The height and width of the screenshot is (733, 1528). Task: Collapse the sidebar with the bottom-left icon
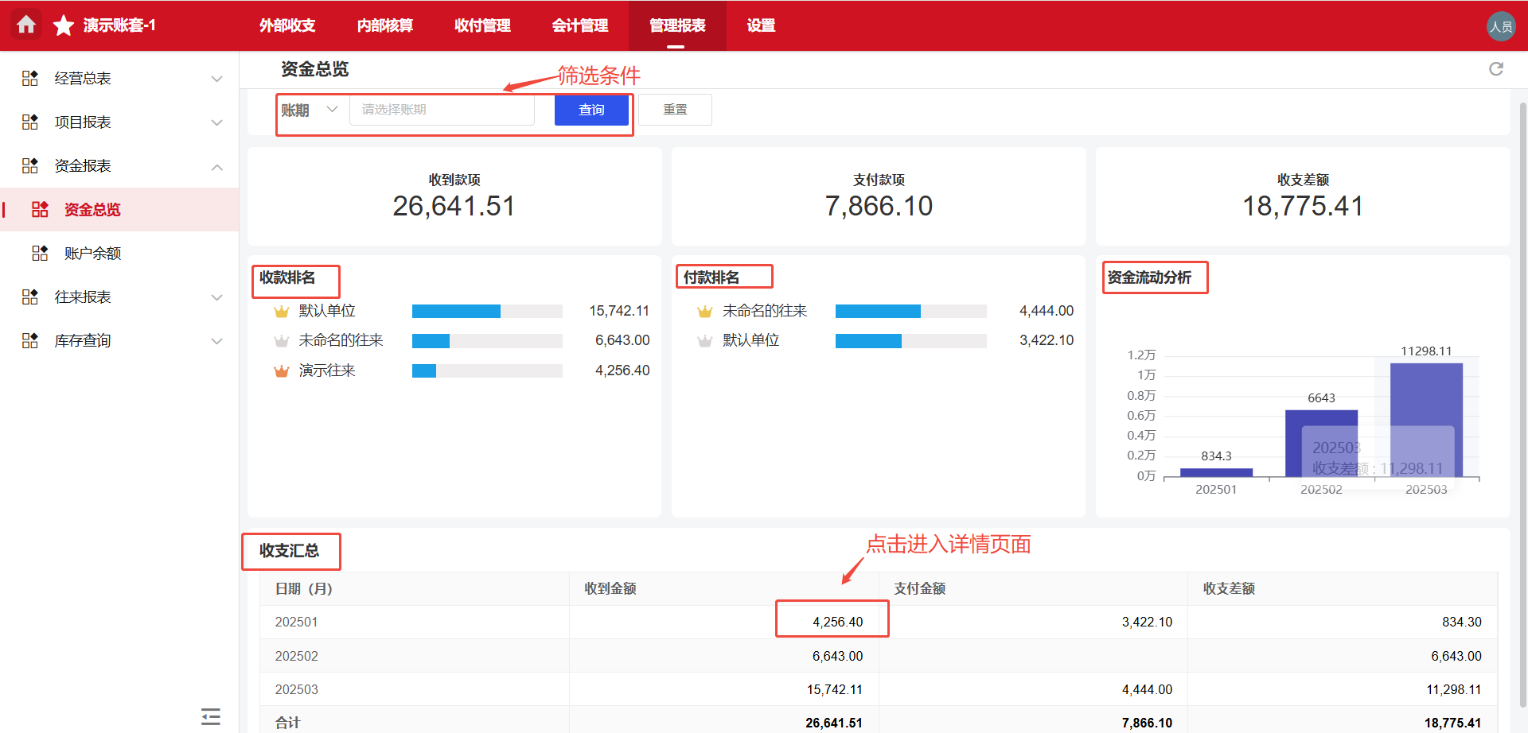tap(210, 716)
